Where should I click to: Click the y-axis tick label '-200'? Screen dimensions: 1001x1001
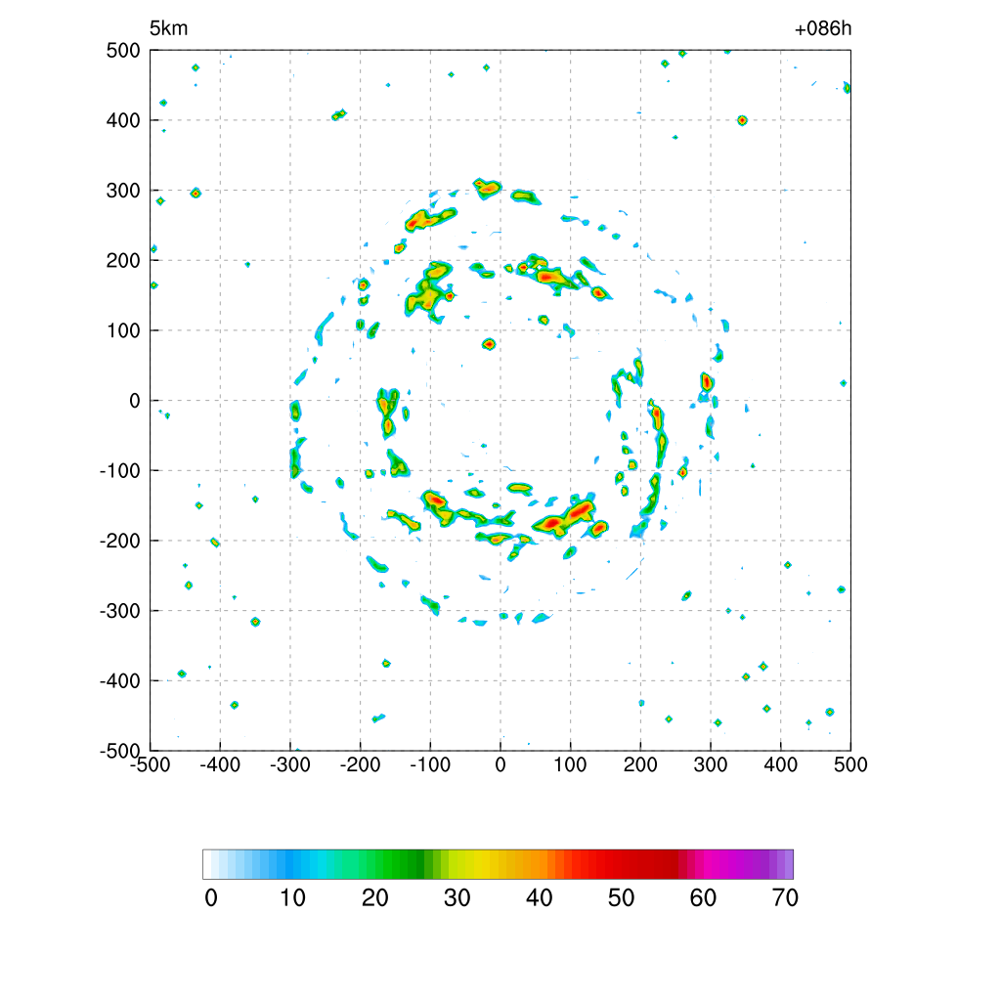click(x=120, y=541)
